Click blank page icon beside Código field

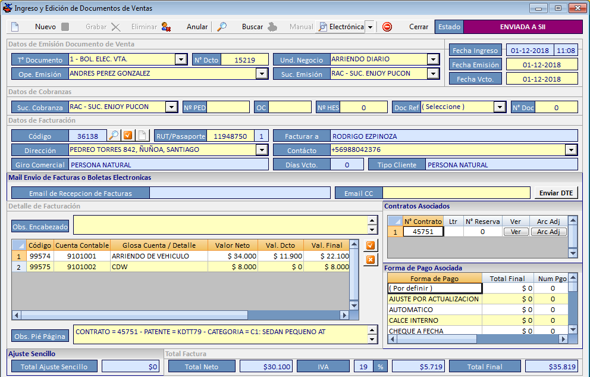coord(142,136)
